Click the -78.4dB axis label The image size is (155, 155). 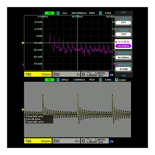click(38, 64)
